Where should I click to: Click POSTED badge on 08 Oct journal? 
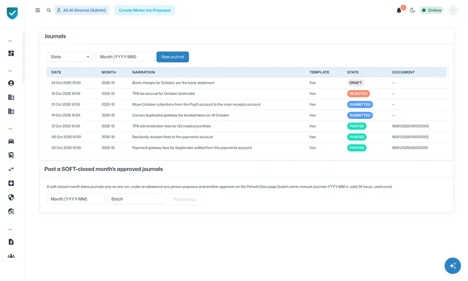pos(357,137)
